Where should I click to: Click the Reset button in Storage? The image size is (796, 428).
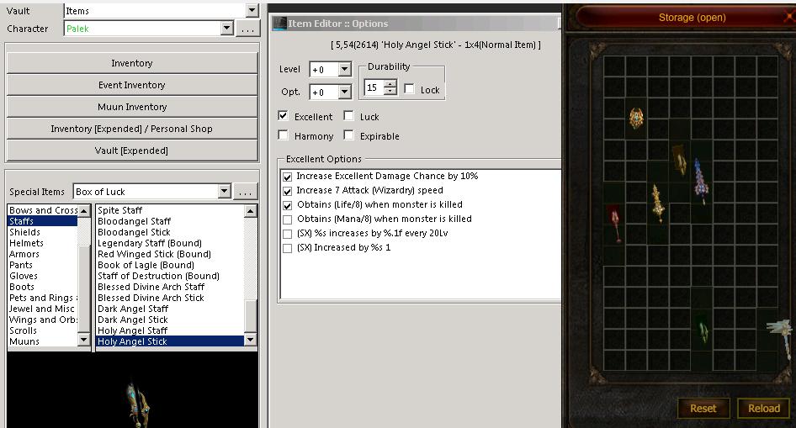(703, 408)
